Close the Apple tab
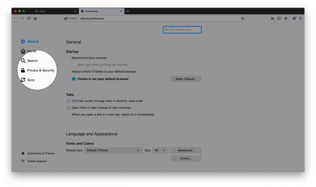316x187 pixels. coord(75,11)
